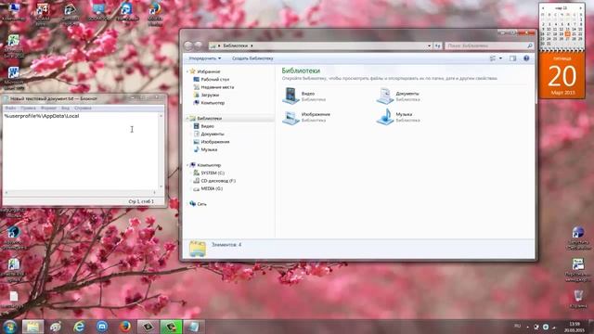Select Видео in the navigation tree
This screenshot has width=594, height=334.
tap(204, 126)
